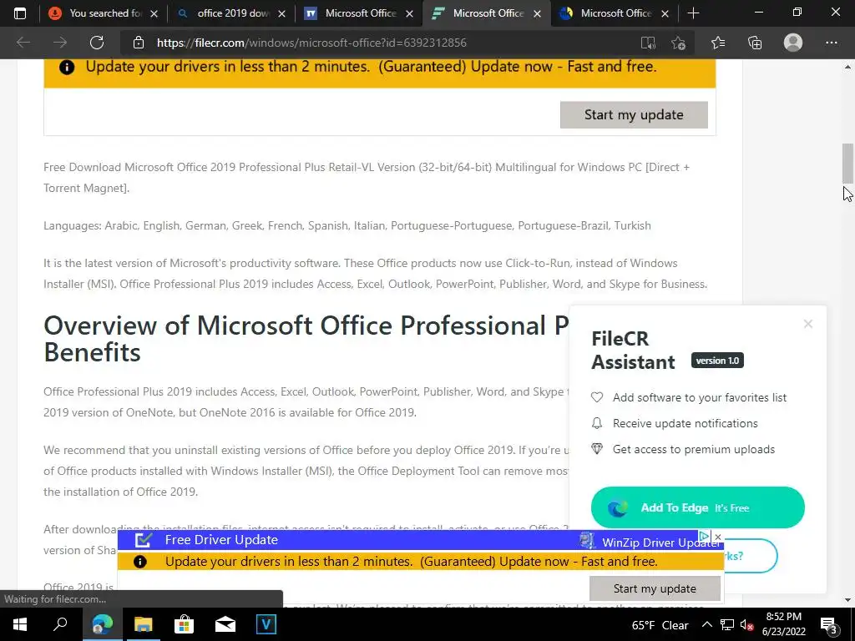The height and width of the screenshot is (641, 855).
Task: Click 'Get access to premium uploads' text
Action: [x=694, y=449]
